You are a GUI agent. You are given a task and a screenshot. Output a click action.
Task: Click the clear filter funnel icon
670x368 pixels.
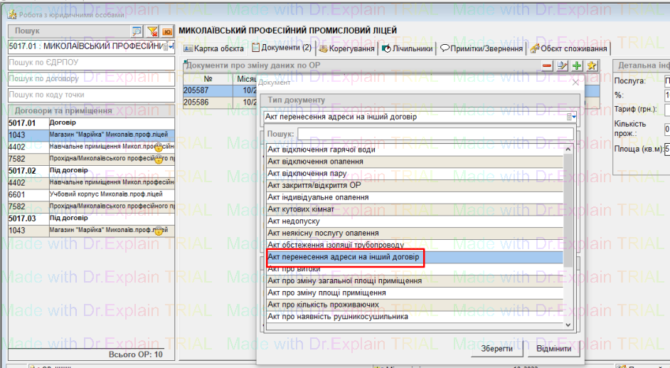tap(152, 31)
